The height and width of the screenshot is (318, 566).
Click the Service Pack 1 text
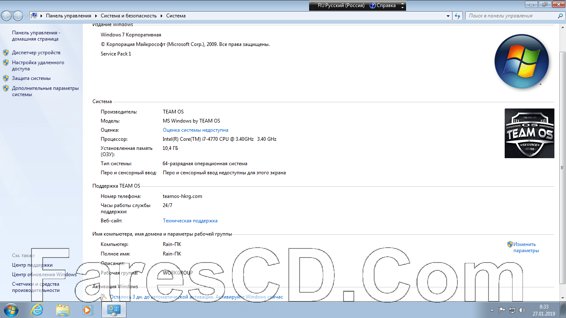click(x=116, y=54)
